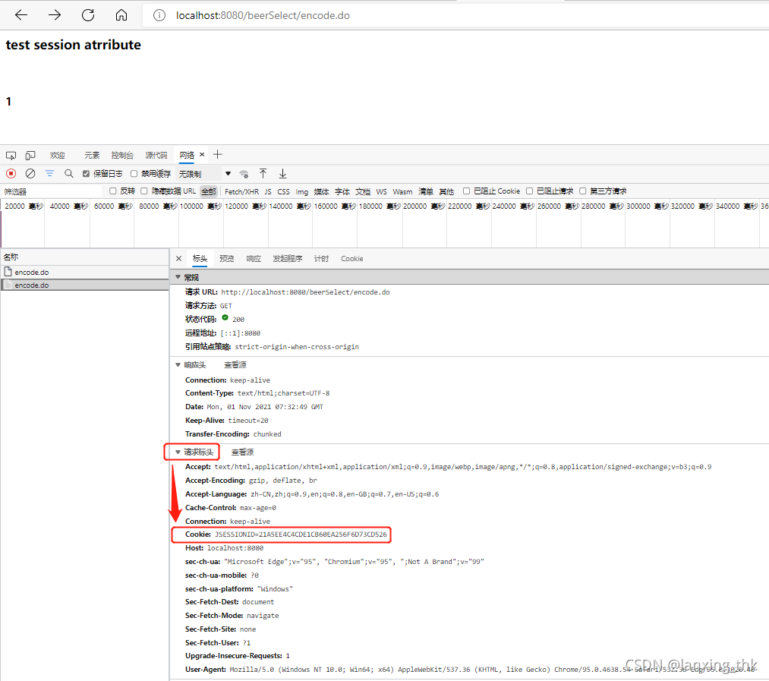Viewport: 769px width, 681px height.
Task: View source of request headers 查看源
Action: [x=242, y=452]
